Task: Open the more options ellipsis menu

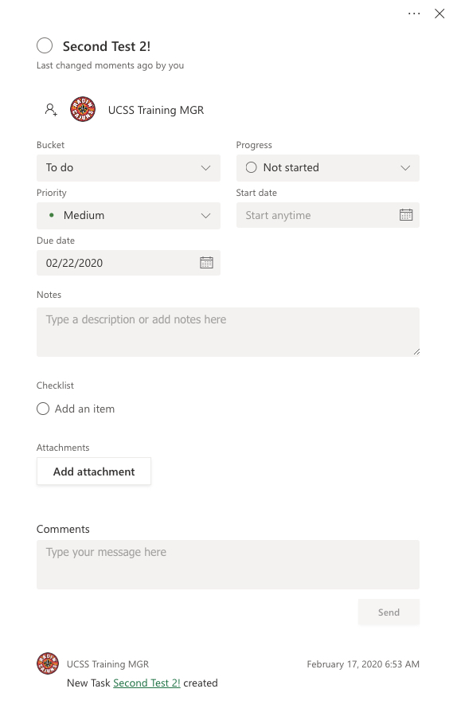Action: pyautogui.click(x=413, y=14)
